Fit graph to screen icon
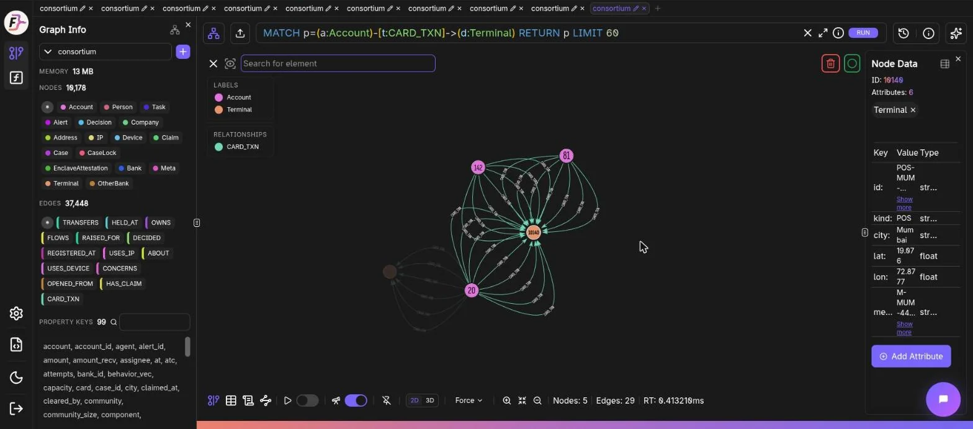The image size is (973, 429). (x=522, y=400)
